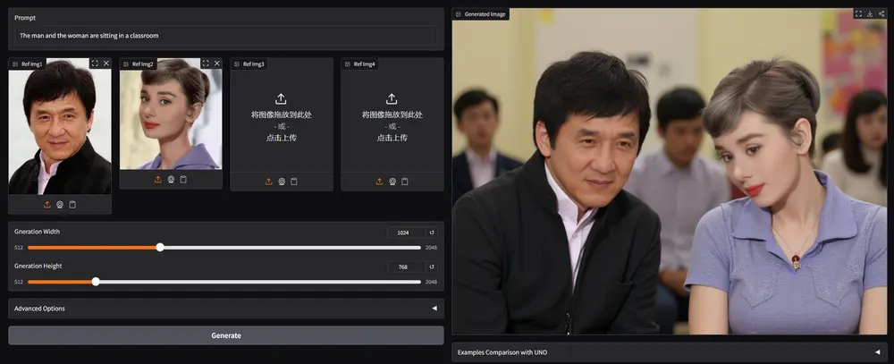Click the webcam icon under Ref Img4
This screenshot has width=894, height=364.
(392, 182)
